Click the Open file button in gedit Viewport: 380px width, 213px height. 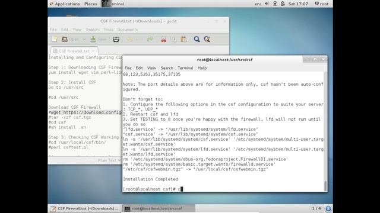[x=70, y=39]
